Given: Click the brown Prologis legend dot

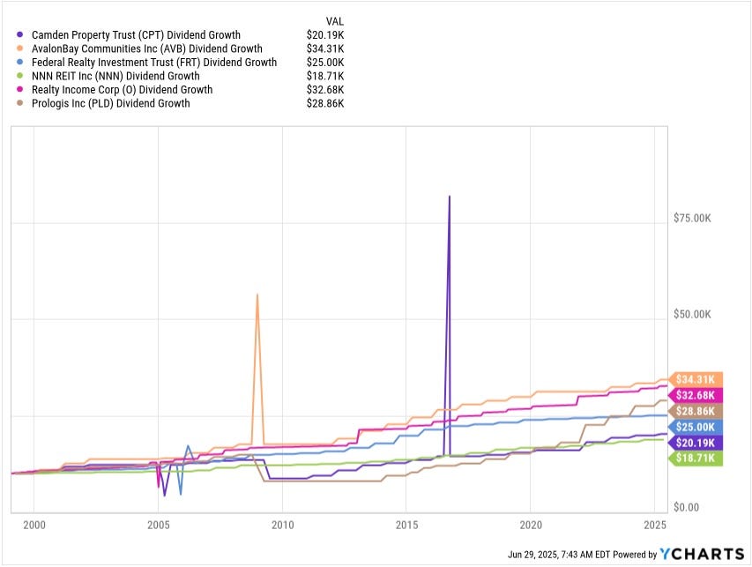Looking at the screenshot, I should tap(19, 103).
